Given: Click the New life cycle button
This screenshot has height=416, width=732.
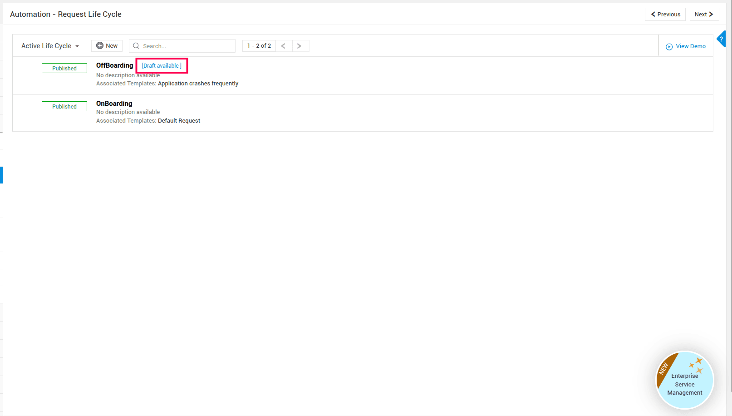Looking at the screenshot, I should 107,46.
